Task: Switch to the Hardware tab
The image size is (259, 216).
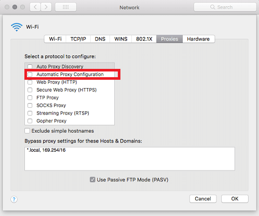Action: (198, 39)
